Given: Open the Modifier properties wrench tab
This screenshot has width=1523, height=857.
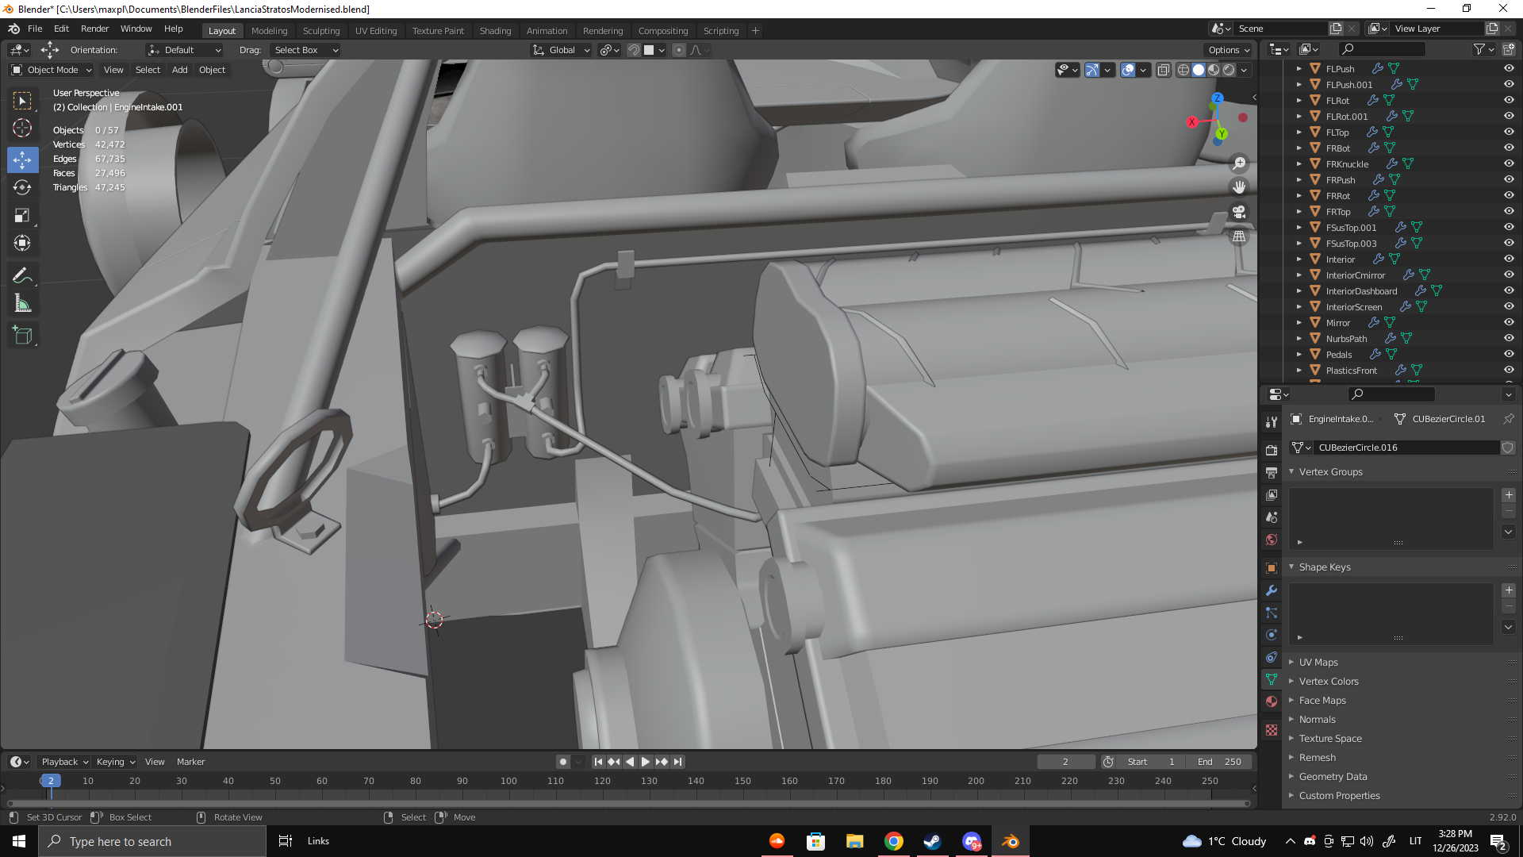Looking at the screenshot, I should click(1272, 590).
